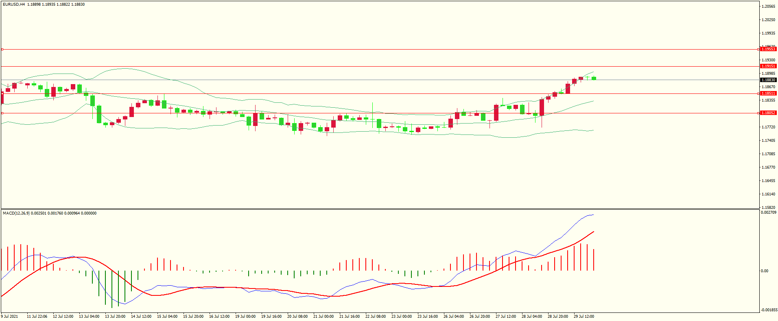Select the 0.002709 MACD scale value
The height and width of the screenshot is (321, 778).
pyautogui.click(x=768, y=213)
